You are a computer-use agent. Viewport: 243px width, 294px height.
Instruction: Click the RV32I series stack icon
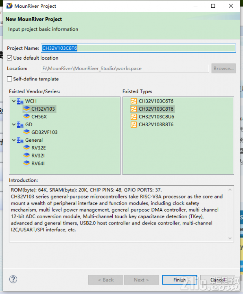[26, 156]
